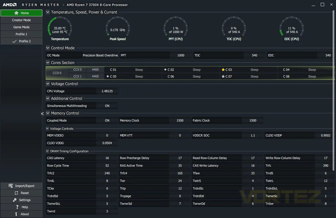
Task: Open Import/Export
Action: pyautogui.click(x=21, y=186)
